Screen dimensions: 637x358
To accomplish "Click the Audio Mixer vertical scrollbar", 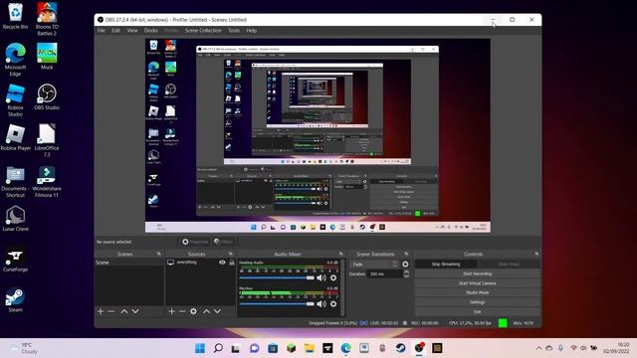I will (x=343, y=287).
